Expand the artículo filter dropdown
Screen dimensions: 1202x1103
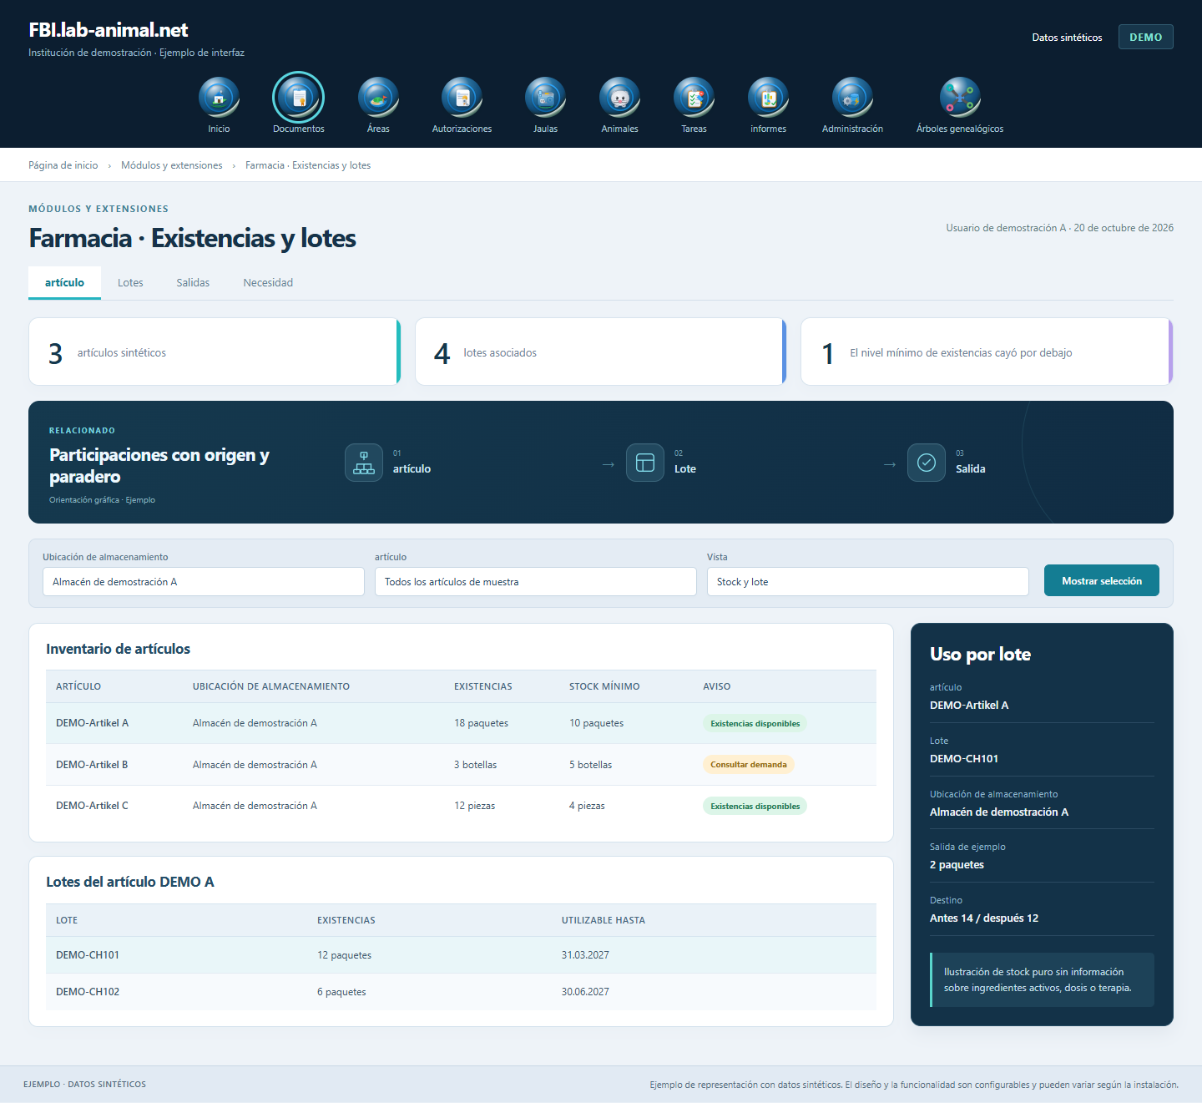click(536, 582)
